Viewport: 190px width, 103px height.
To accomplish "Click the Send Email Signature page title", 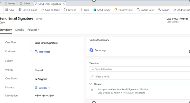I will click(16, 19).
